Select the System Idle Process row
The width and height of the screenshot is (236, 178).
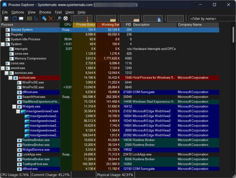pyautogui.click(x=110, y=39)
